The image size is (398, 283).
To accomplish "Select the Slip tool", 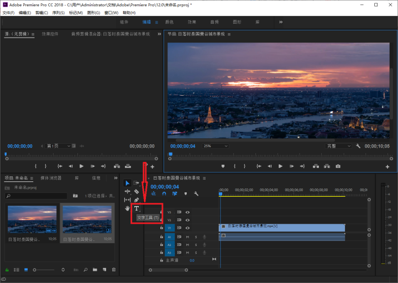I will (128, 200).
